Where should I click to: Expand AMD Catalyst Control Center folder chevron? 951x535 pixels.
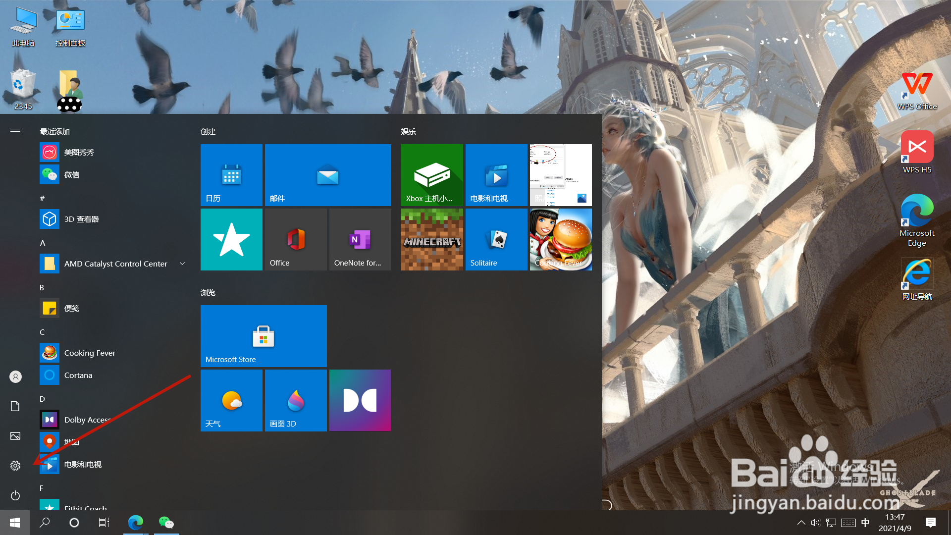(x=182, y=264)
